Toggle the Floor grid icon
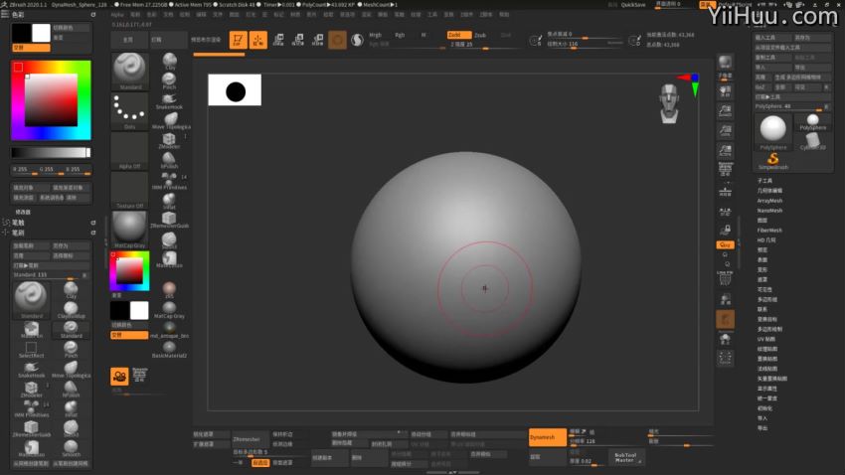The width and height of the screenshot is (845, 475). 726,191
